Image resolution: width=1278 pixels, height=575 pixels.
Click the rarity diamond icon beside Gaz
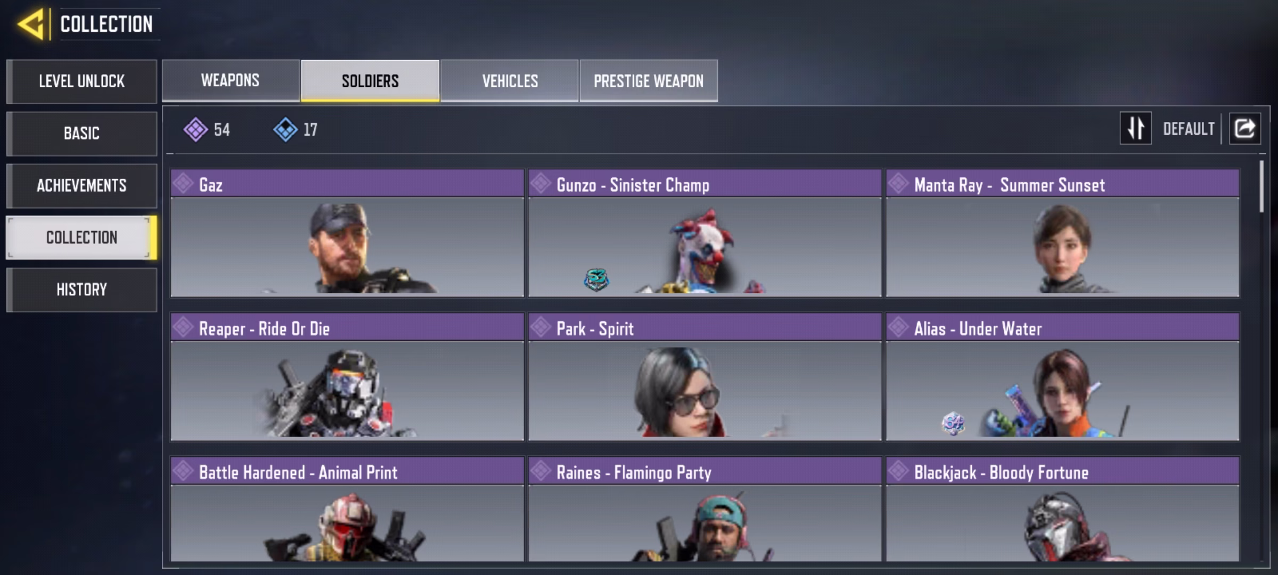point(183,184)
